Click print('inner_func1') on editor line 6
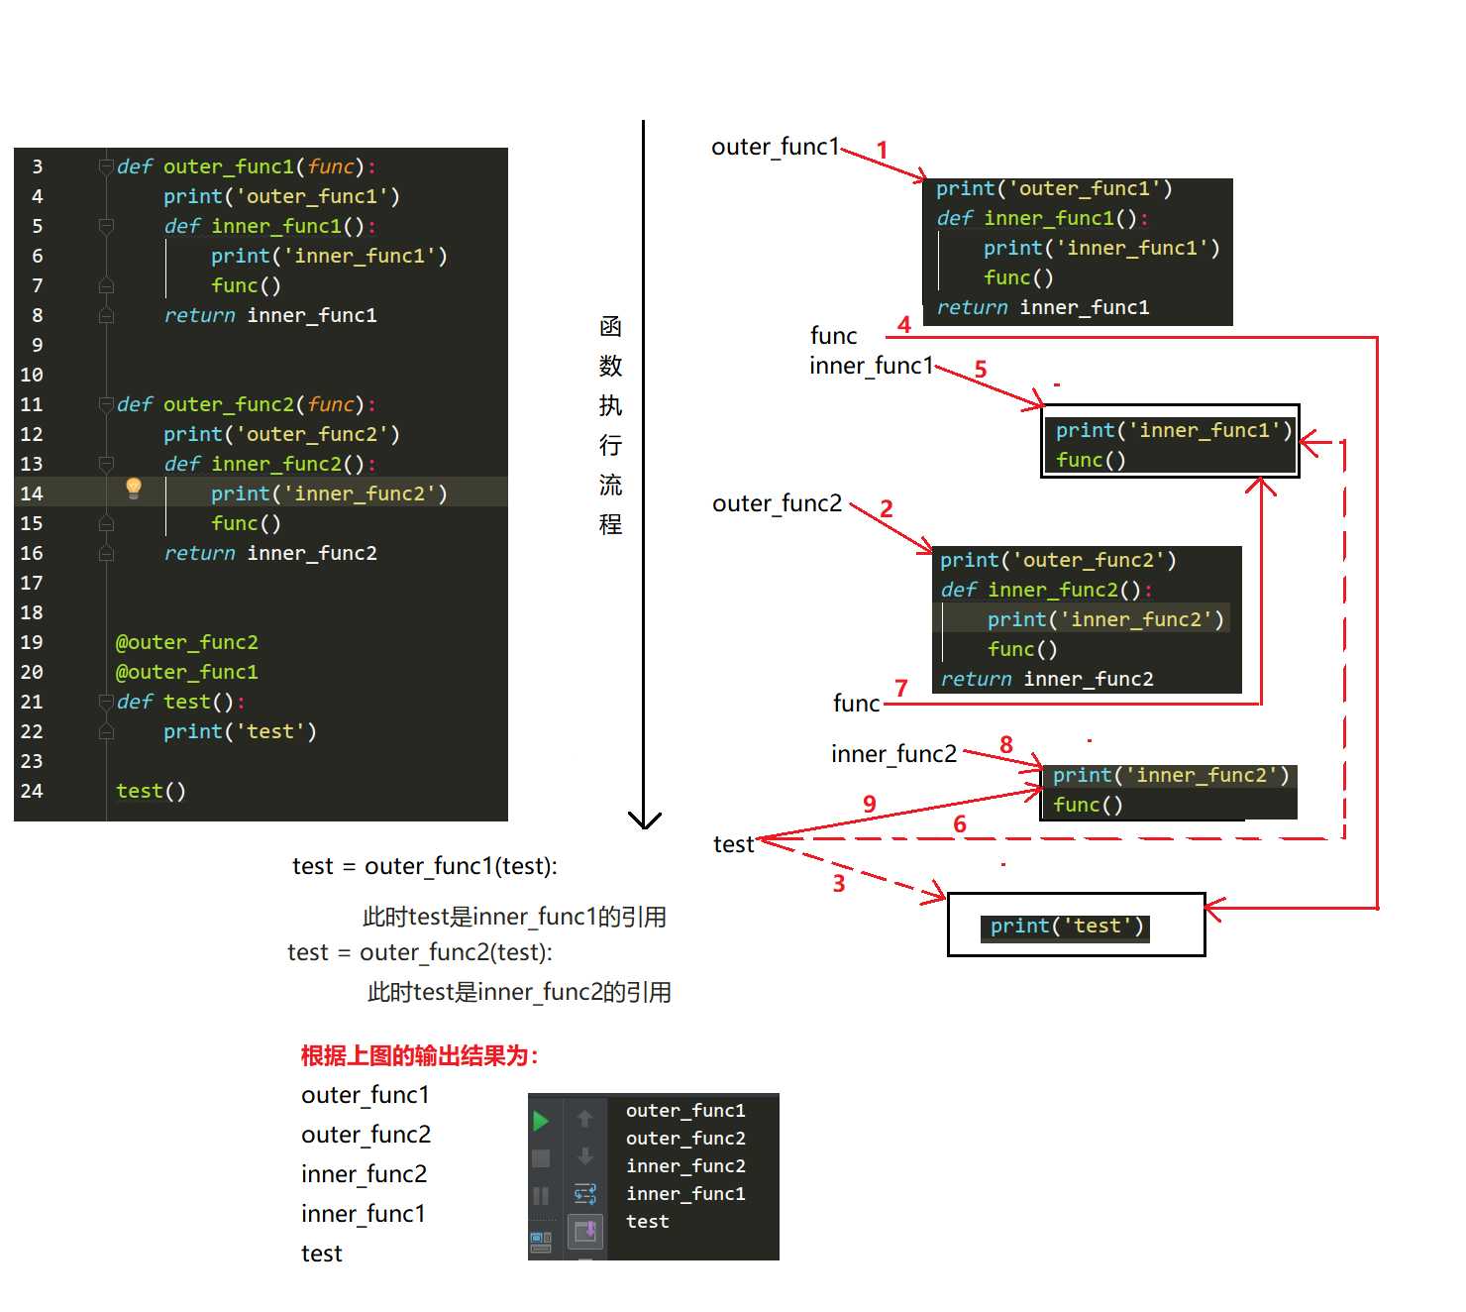1466x1312 pixels. point(330,257)
